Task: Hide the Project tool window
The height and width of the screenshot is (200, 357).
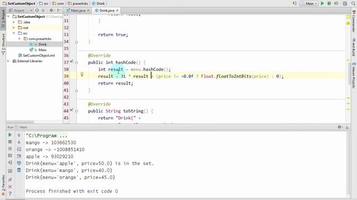Action: (x=59, y=11)
